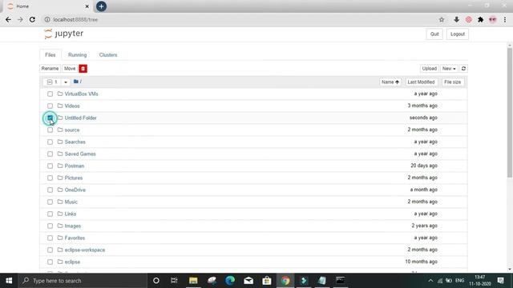The image size is (513, 288).
Task: Open the browser downloads extension icon
Action: coord(456,19)
